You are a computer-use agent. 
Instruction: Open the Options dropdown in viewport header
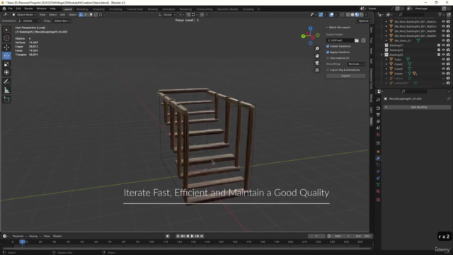tap(365, 21)
